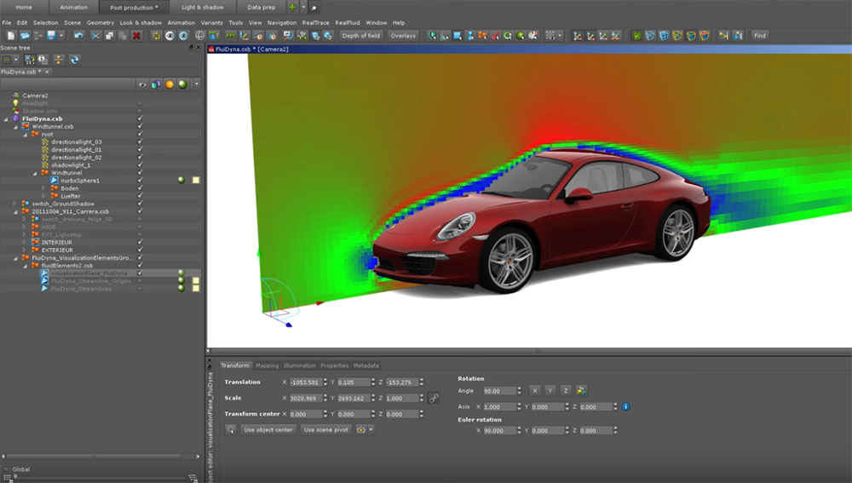Click the FPS display icon
Image resolution: width=852 pixels, height=483 pixels.
pyautogui.click(x=231, y=36)
